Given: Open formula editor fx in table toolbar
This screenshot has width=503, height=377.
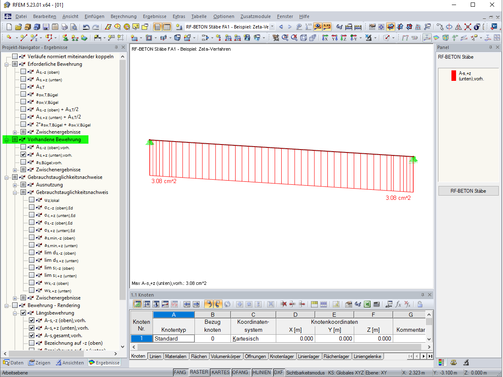Looking at the screenshot, I should click(398, 304).
